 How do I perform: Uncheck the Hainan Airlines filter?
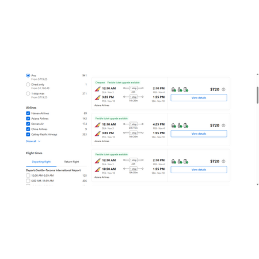(28, 113)
